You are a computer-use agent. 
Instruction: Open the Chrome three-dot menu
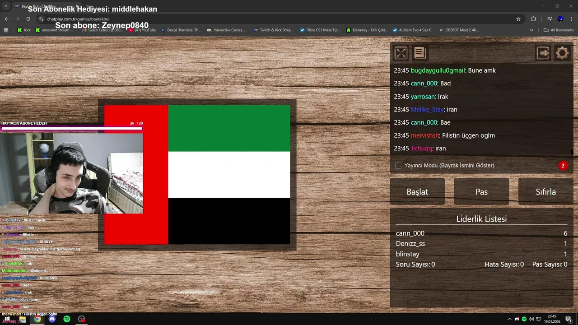(571, 19)
